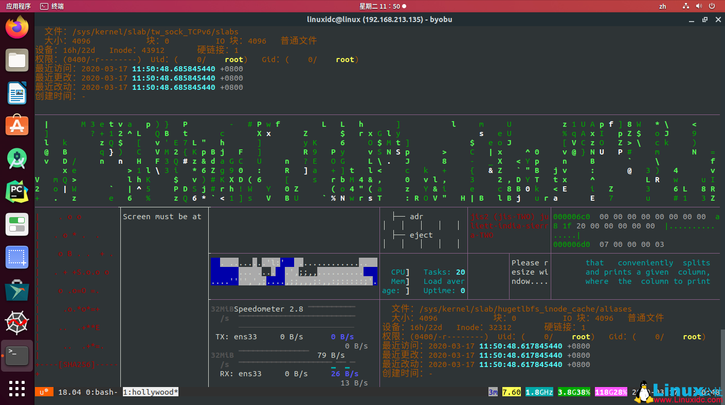Open the screenshot selection tool icon
Viewport: 725px width, 405px height.
pyautogui.click(x=17, y=257)
